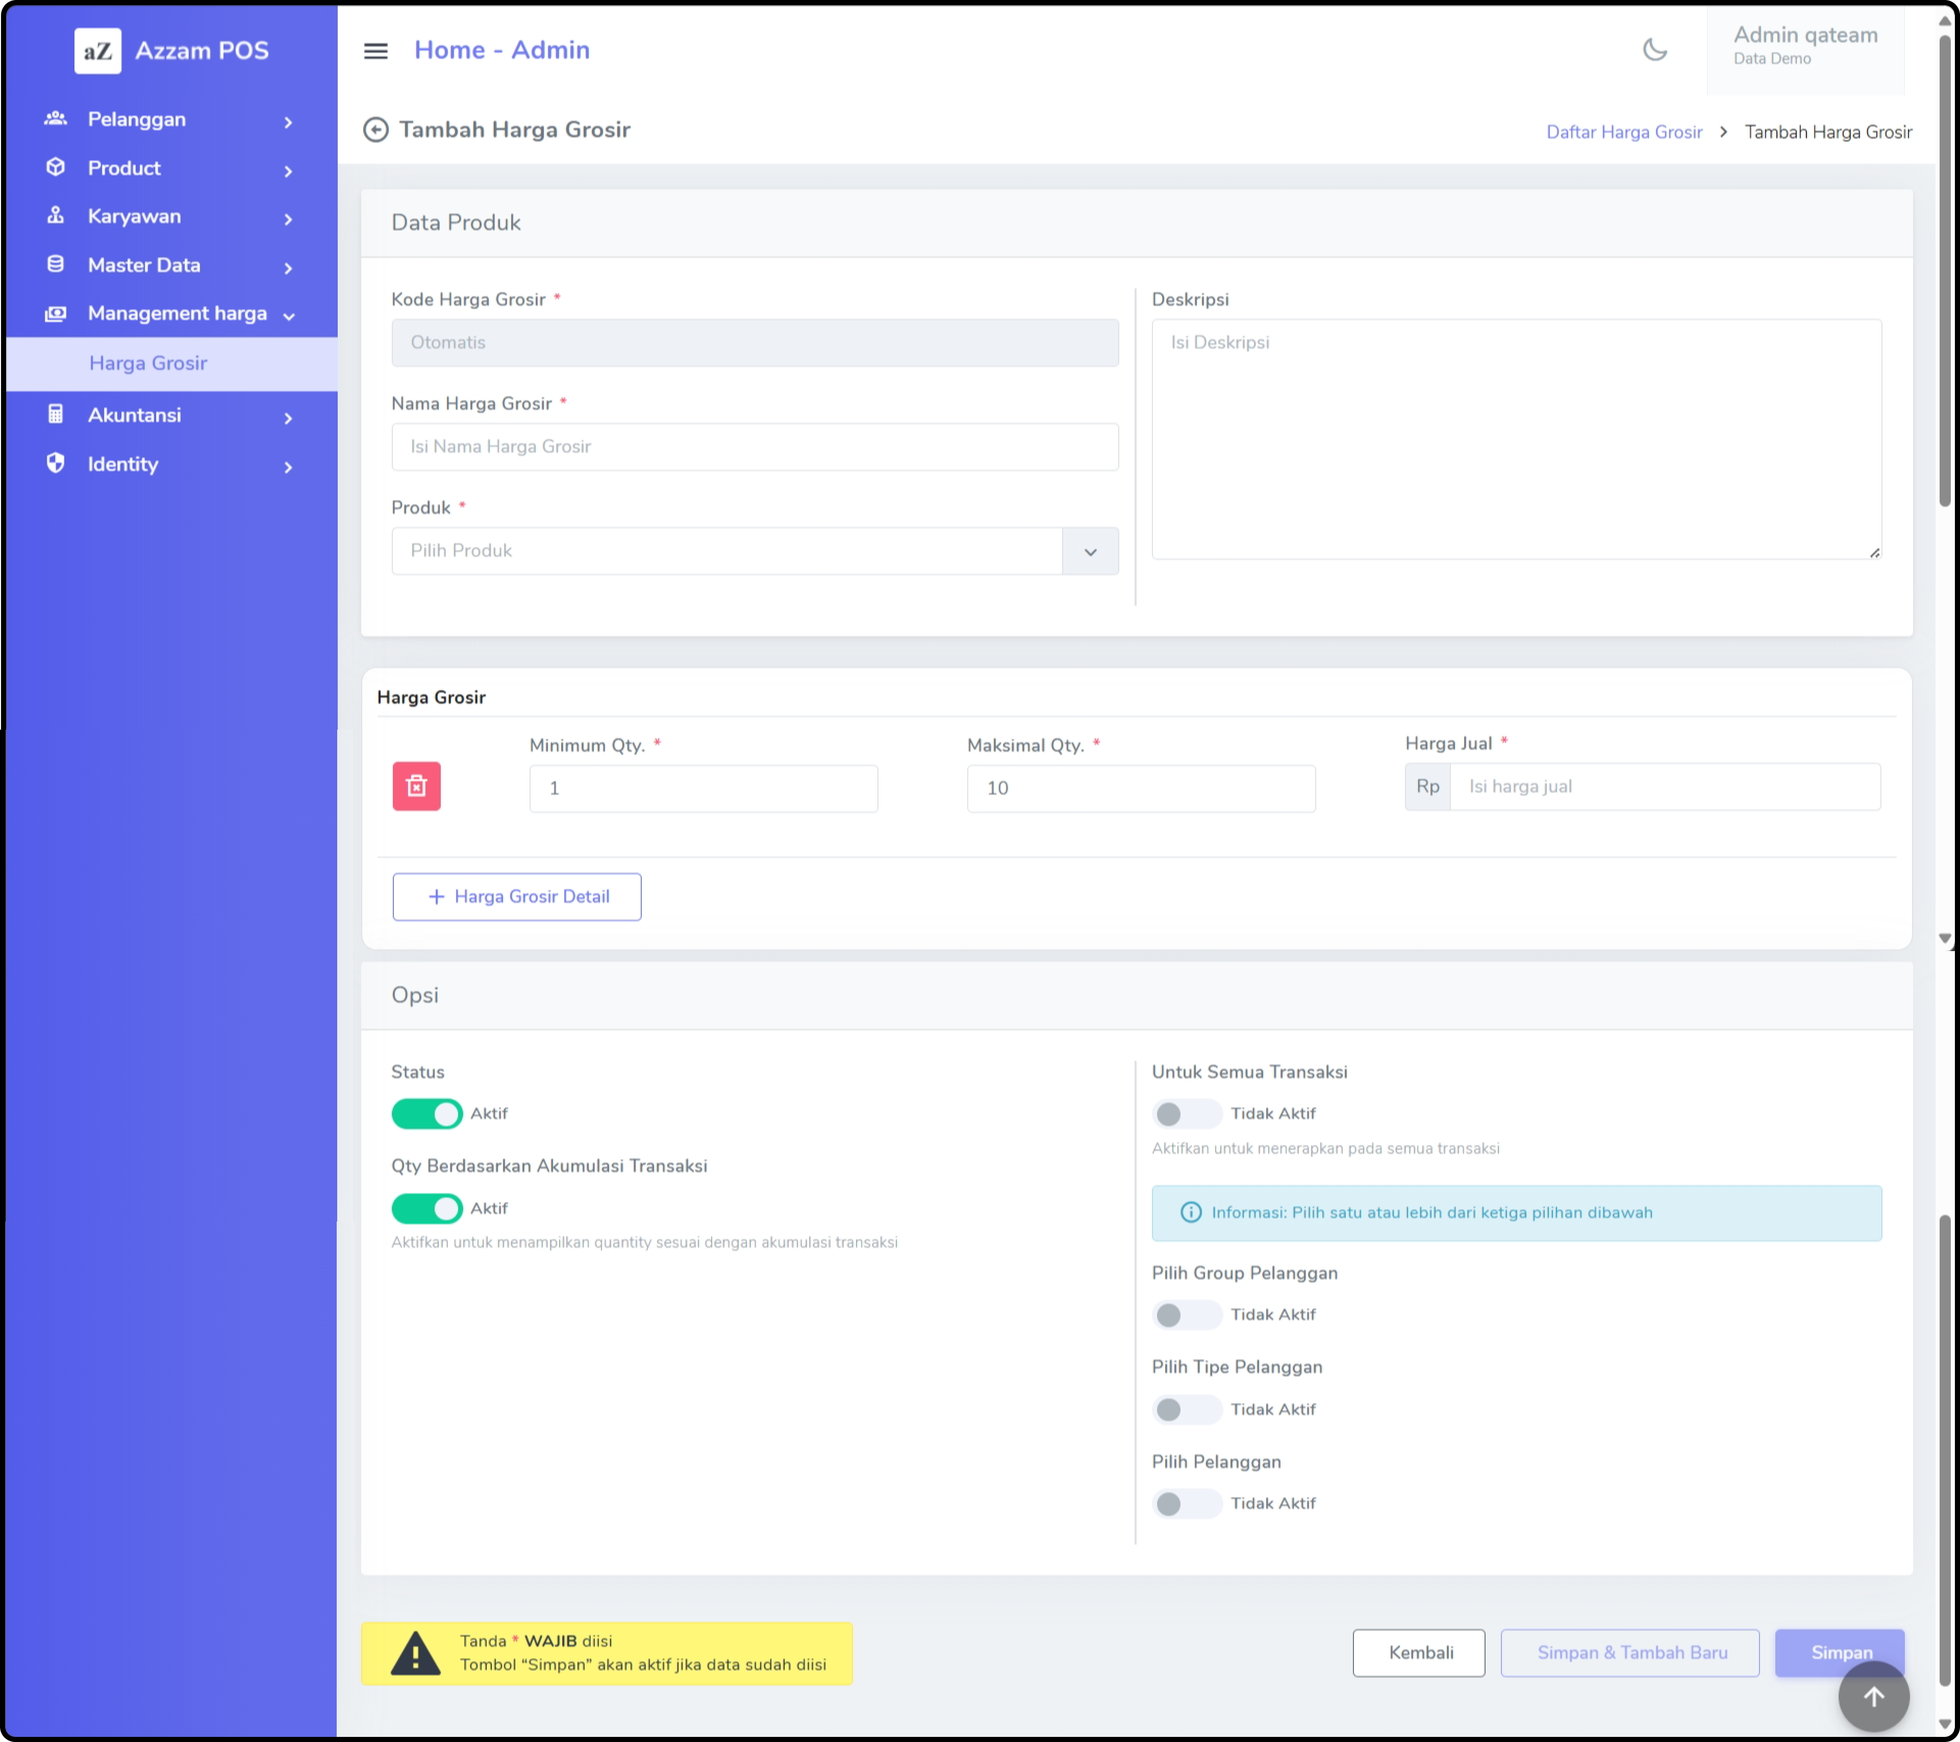Select the Harga Grosir submenu item
The height and width of the screenshot is (1742, 1960).
pos(148,364)
